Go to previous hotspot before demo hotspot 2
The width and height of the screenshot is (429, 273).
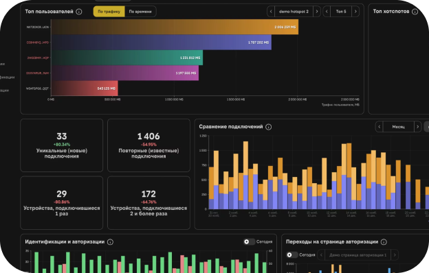(x=271, y=12)
